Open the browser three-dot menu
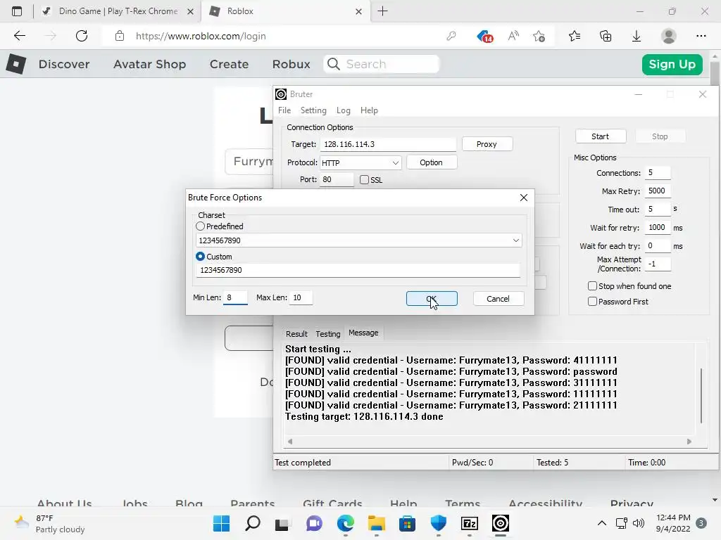The width and height of the screenshot is (721, 540). [701, 36]
